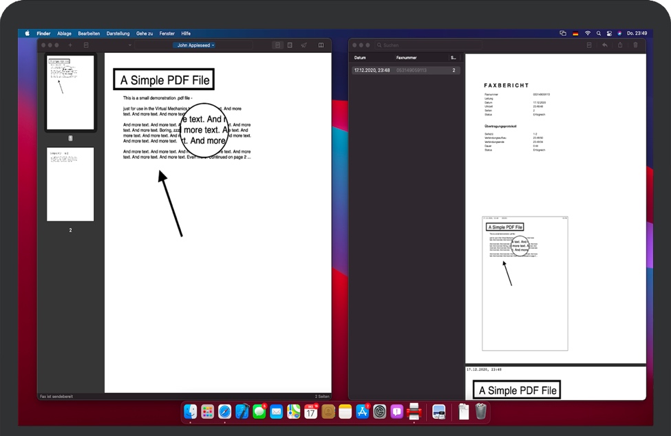Click the reply arrow in fax log toolbar
Image resolution: width=671 pixels, height=436 pixels.
[x=605, y=45]
